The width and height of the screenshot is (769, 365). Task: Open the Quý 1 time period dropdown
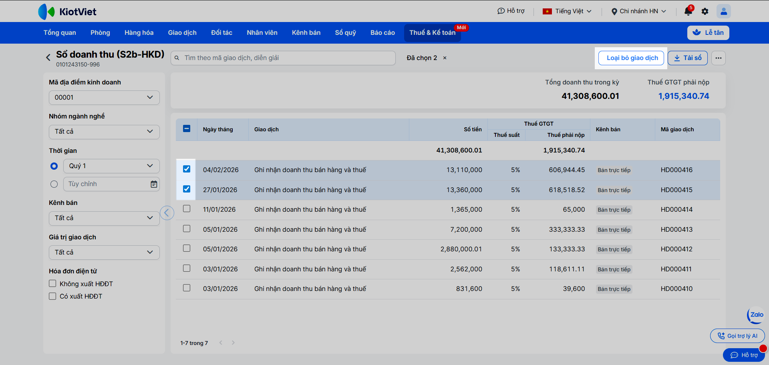click(111, 166)
